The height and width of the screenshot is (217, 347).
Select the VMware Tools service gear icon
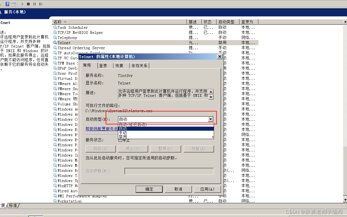coord(55,94)
